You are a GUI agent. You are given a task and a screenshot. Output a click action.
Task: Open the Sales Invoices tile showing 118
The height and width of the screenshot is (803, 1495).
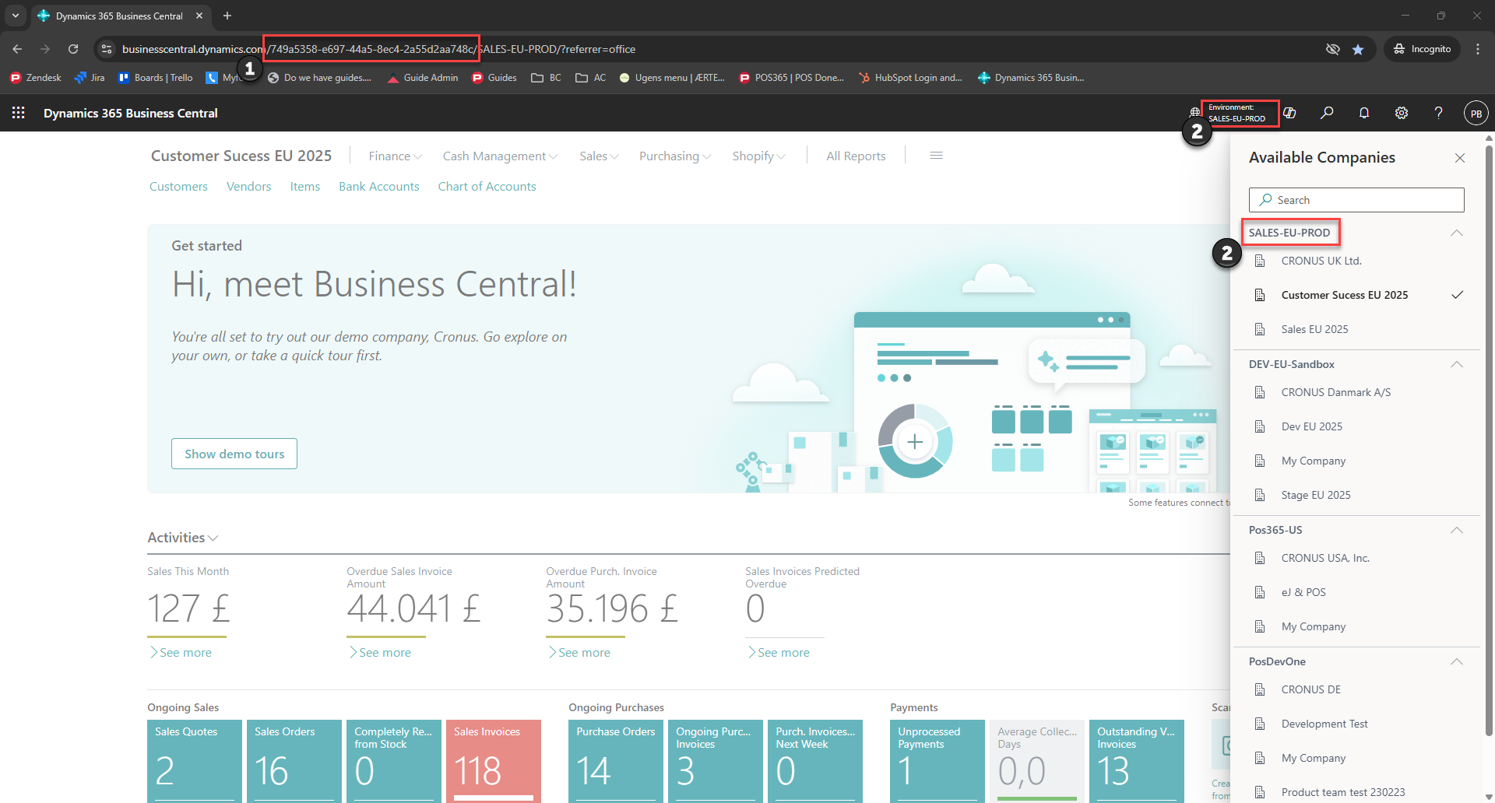494,761
